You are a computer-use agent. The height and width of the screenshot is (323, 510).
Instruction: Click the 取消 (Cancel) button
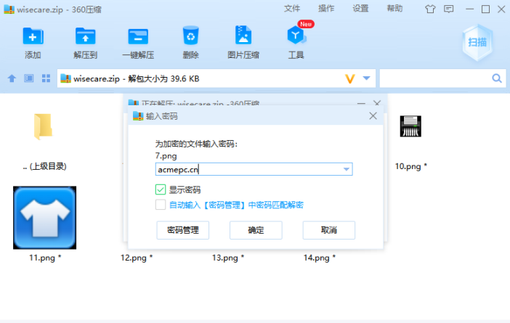click(x=329, y=230)
